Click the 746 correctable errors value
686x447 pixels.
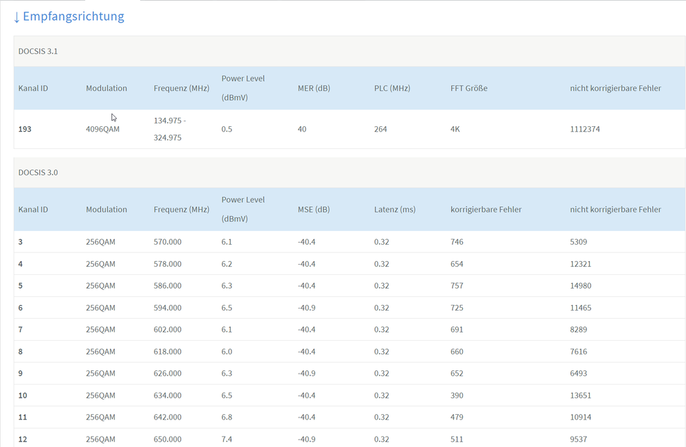pyautogui.click(x=457, y=242)
